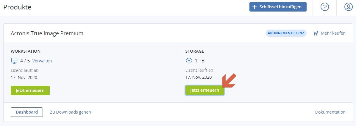Click the Mehr kaufen link
The width and height of the screenshot is (356, 126).
click(333, 33)
